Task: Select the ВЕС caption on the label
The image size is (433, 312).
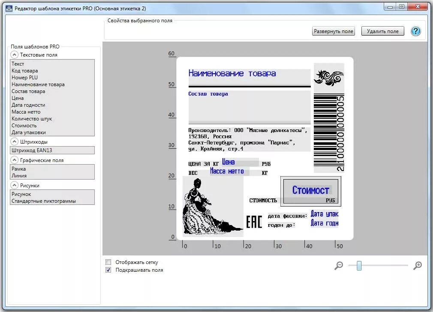Action: point(193,173)
